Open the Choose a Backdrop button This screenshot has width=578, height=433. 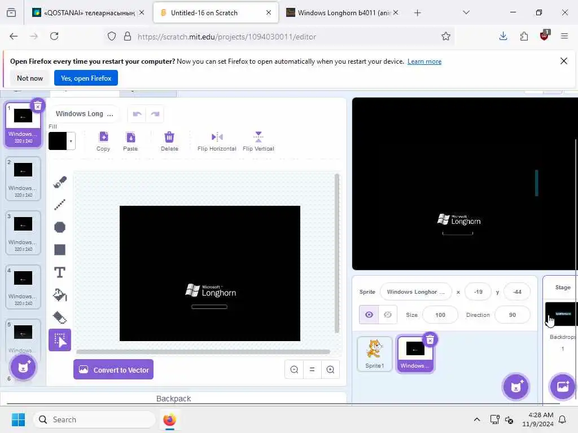pos(562,387)
